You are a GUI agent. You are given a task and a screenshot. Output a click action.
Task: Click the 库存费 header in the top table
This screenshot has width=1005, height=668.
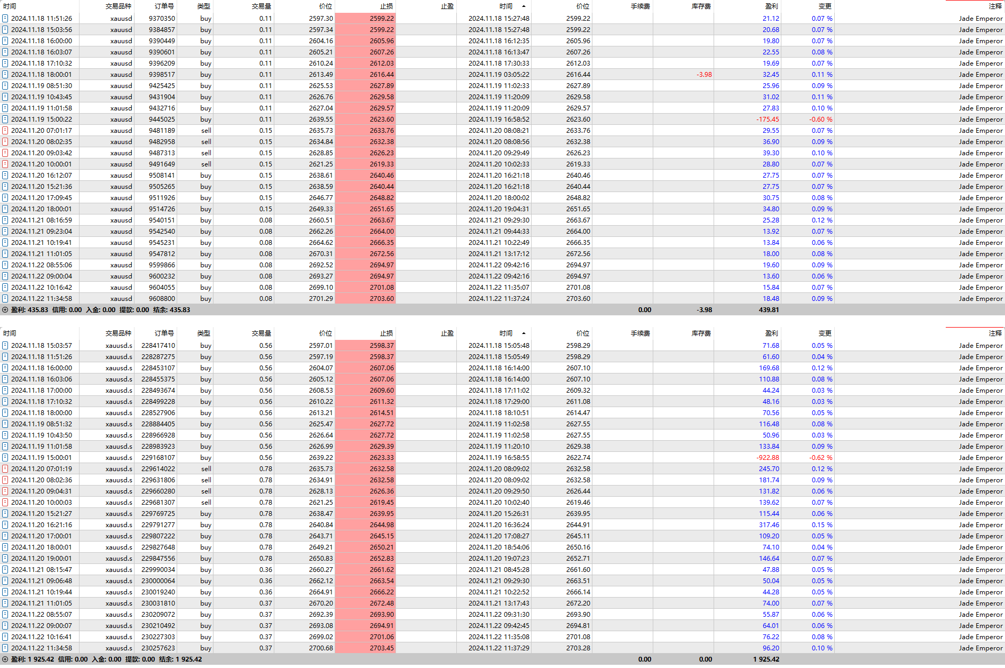click(701, 6)
